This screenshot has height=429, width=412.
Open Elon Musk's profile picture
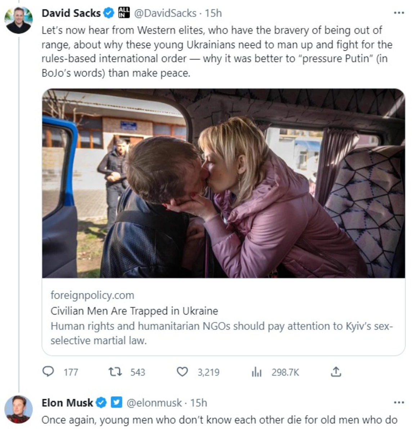[19, 409]
